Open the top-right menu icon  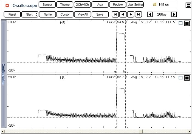pyautogui.click(x=188, y=5)
